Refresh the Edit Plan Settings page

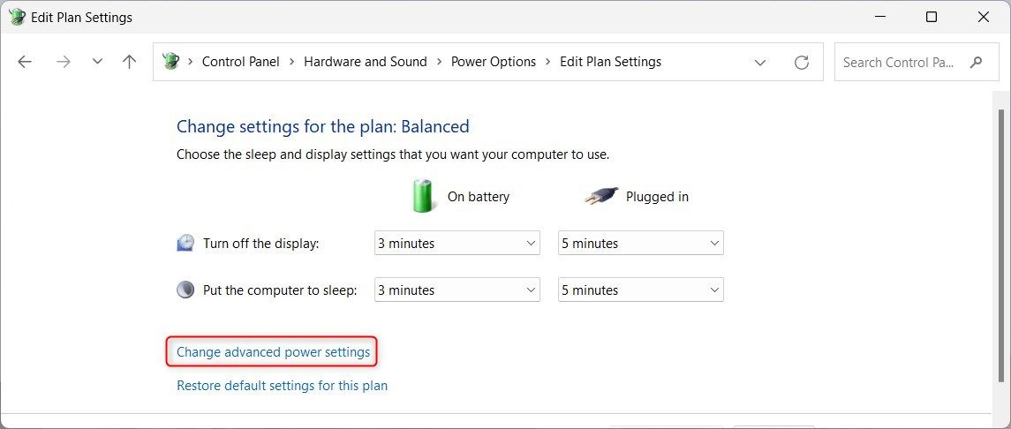[802, 63]
